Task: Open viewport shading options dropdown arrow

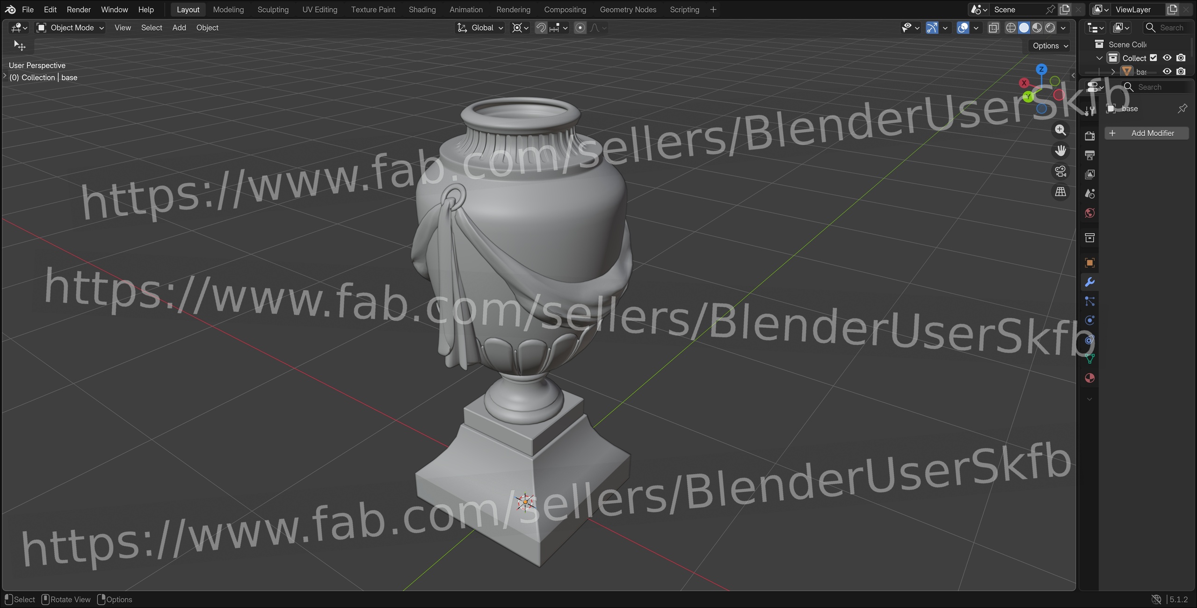Action: click(x=1063, y=28)
